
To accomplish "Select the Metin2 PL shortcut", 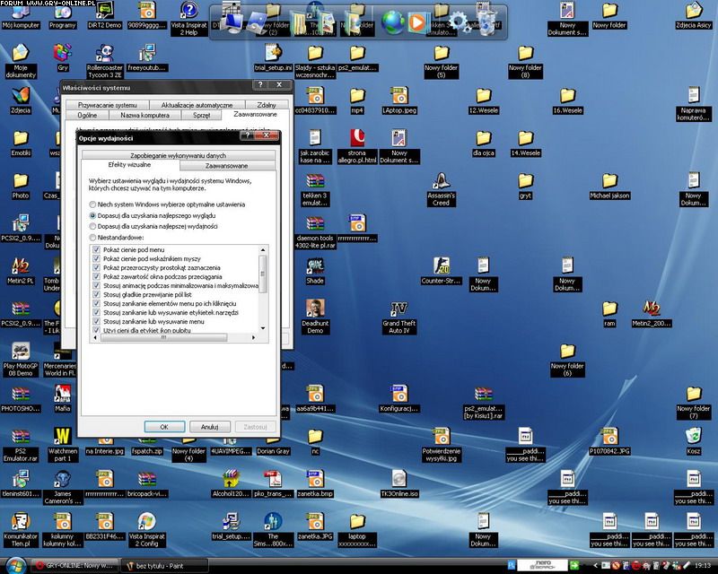I will [21, 271].
